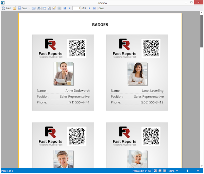Go to the first page

[65, 8]
